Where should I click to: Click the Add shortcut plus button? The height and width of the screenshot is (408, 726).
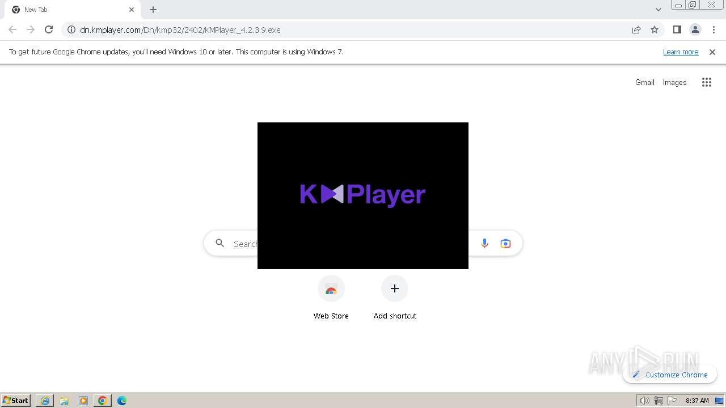pos(395,288)
